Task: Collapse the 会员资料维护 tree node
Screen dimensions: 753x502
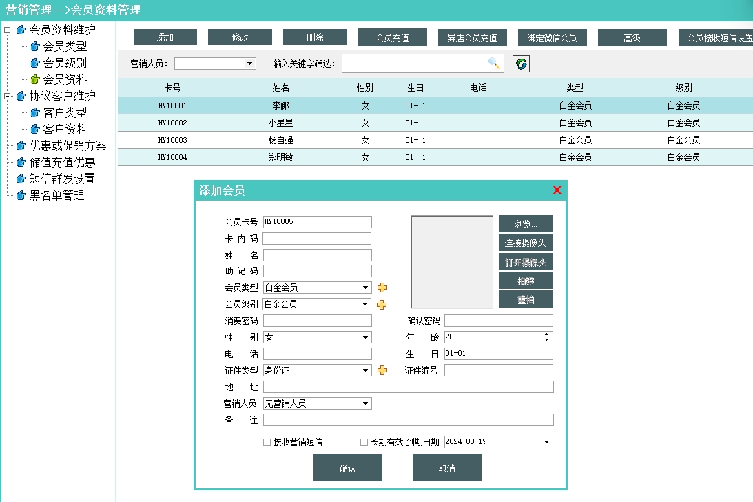Action: (8, 30)
